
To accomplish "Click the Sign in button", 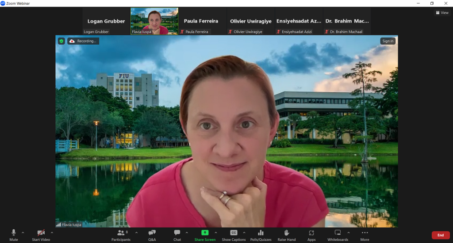I will coord(388,41).
